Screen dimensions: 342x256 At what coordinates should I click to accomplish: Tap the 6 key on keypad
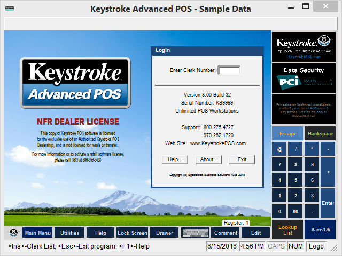tap(312, 180)
